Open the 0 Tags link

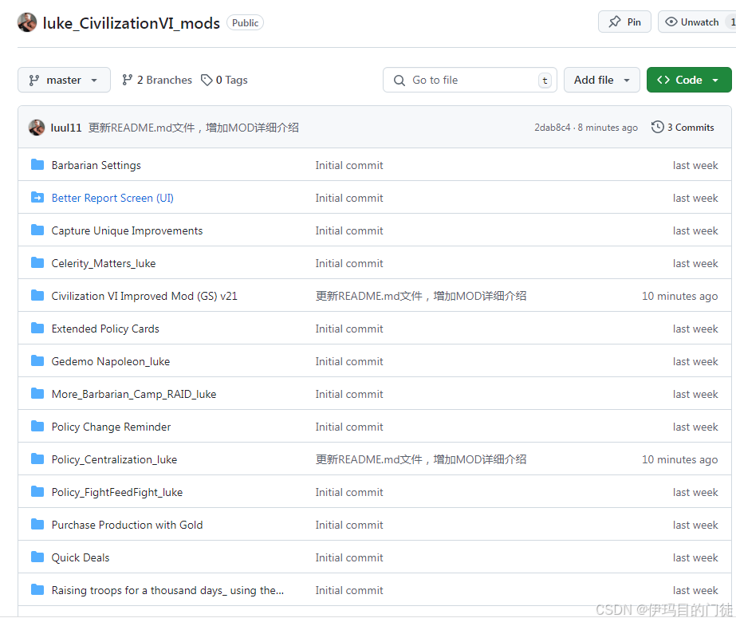coord(224,81)
